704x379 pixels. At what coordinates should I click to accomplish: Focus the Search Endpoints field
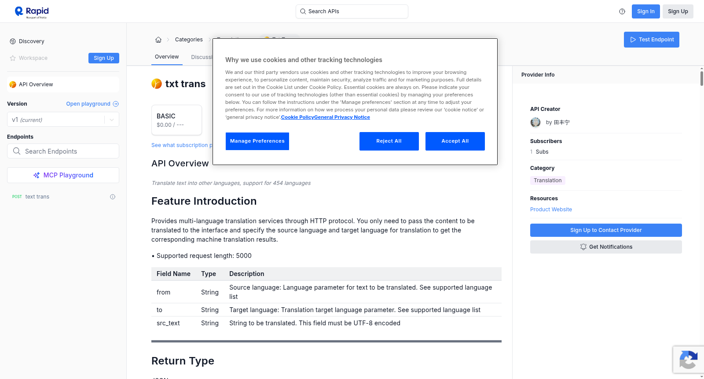[x=63, y=151]
